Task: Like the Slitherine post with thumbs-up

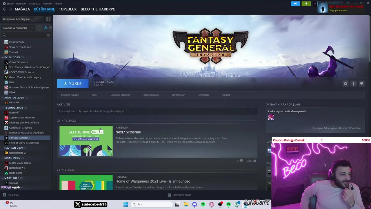Action: [254, 161]
